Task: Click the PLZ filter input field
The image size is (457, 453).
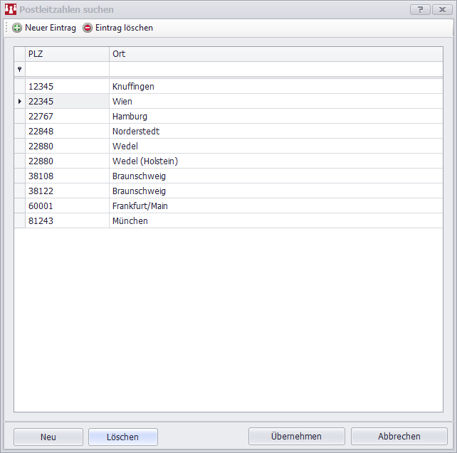Action: tap(67, 69)
